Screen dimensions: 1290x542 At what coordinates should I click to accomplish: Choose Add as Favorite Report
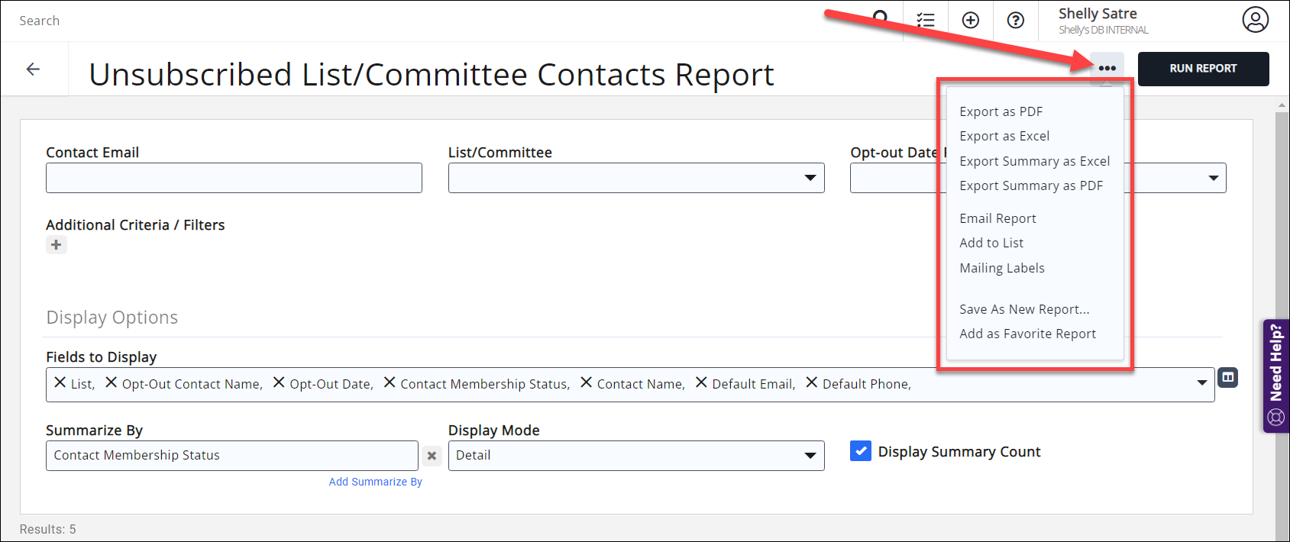[x=1027, y=334]
